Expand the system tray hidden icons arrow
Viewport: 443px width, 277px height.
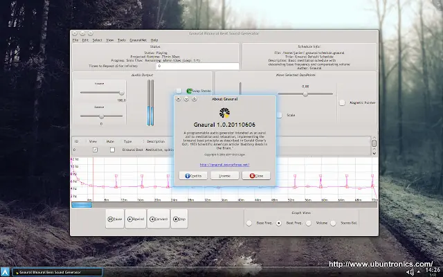tap(419, 272)
